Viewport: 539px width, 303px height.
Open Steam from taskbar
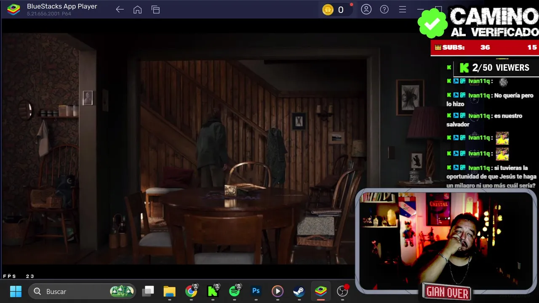coord(299,291)
